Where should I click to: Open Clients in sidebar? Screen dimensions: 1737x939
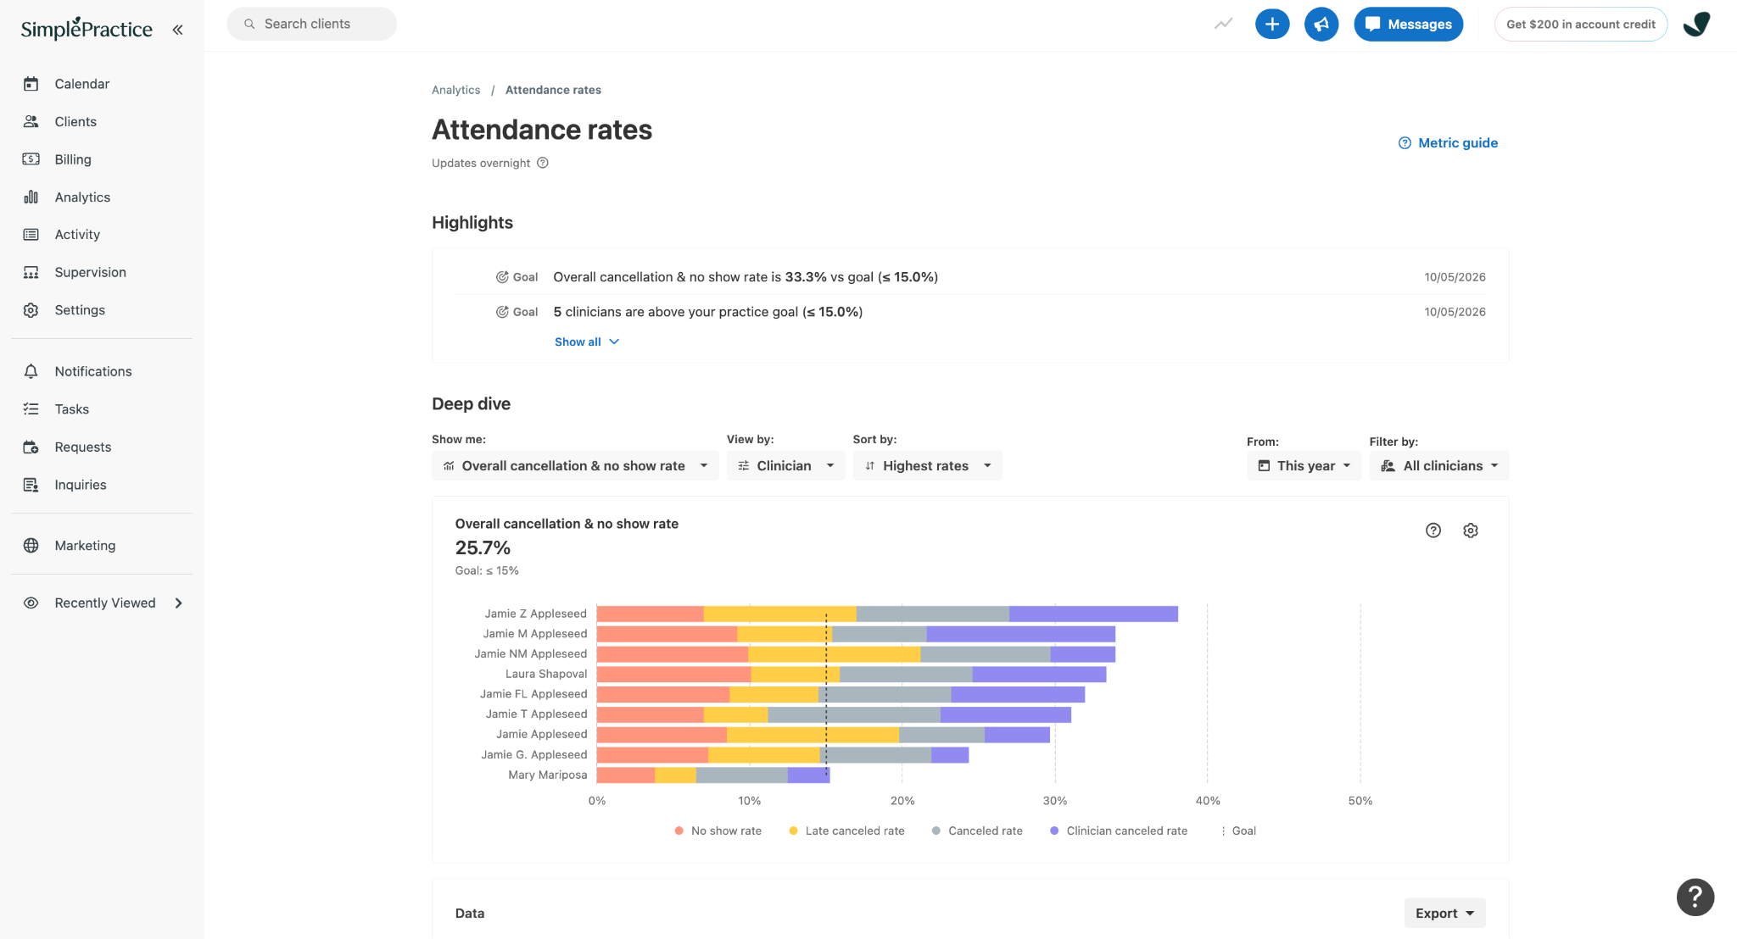[x=75, y=122]
